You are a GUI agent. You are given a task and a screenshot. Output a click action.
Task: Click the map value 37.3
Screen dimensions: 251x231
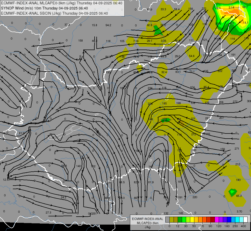pos(67,25)
